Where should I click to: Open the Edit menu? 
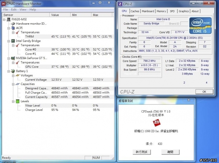14,10
